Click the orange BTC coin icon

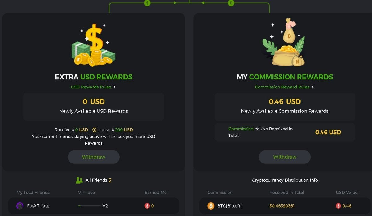(x=211, y=206)
